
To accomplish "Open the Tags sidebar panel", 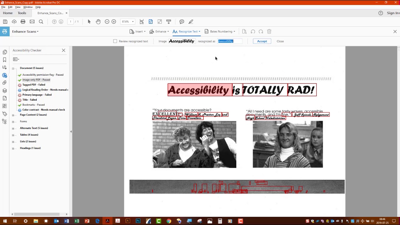I will pyautogui.click(x=5, y=114).
